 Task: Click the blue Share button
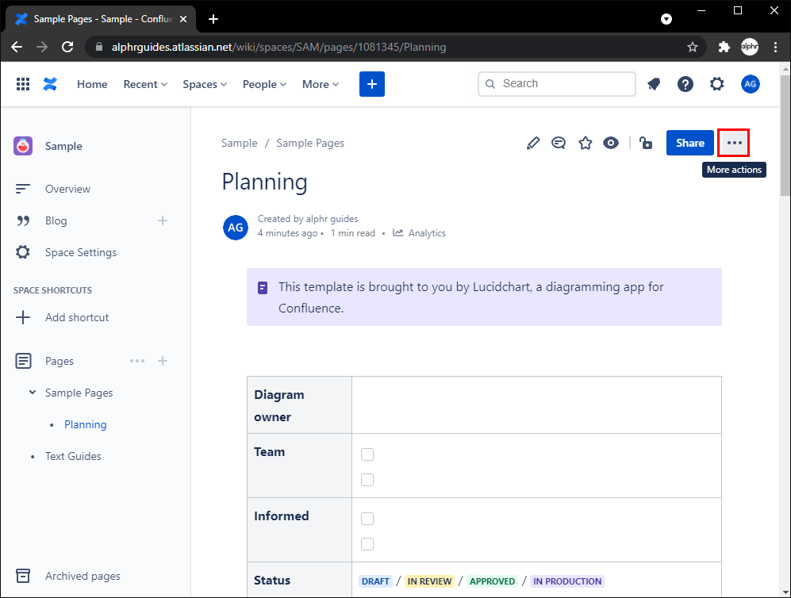(689, 143)
